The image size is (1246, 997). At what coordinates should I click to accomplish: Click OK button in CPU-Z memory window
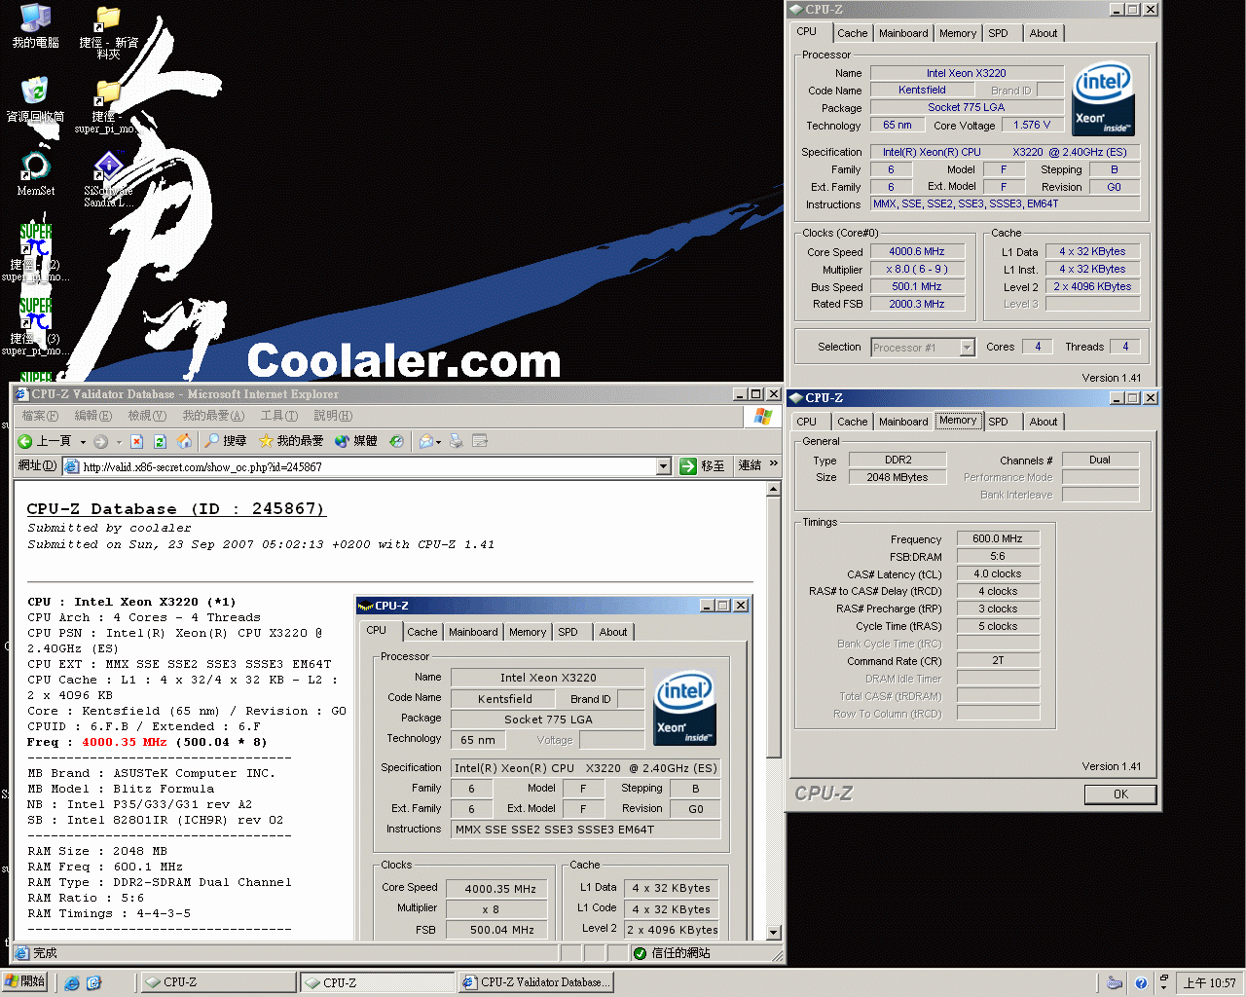pyautogui.click(x=1120, y=794)
